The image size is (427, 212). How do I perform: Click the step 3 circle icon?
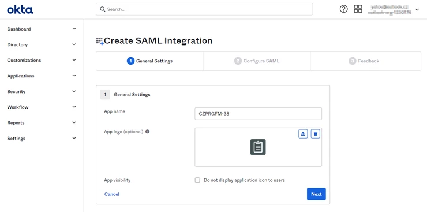coord(353,61)
